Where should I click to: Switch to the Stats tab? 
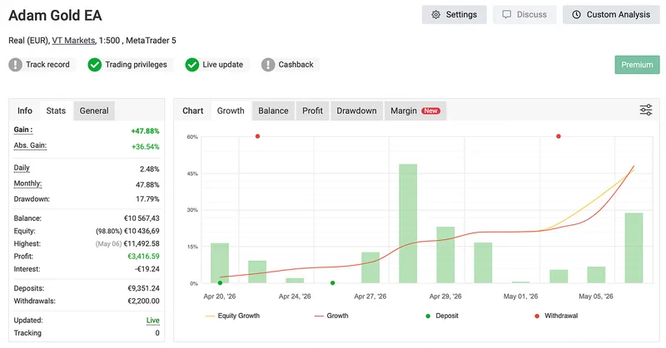pyautogui.click(x=56, y=110)
